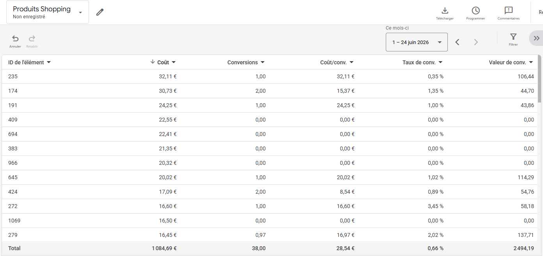Click the cost per conversion 8,54 €

(x=347, y=192)
